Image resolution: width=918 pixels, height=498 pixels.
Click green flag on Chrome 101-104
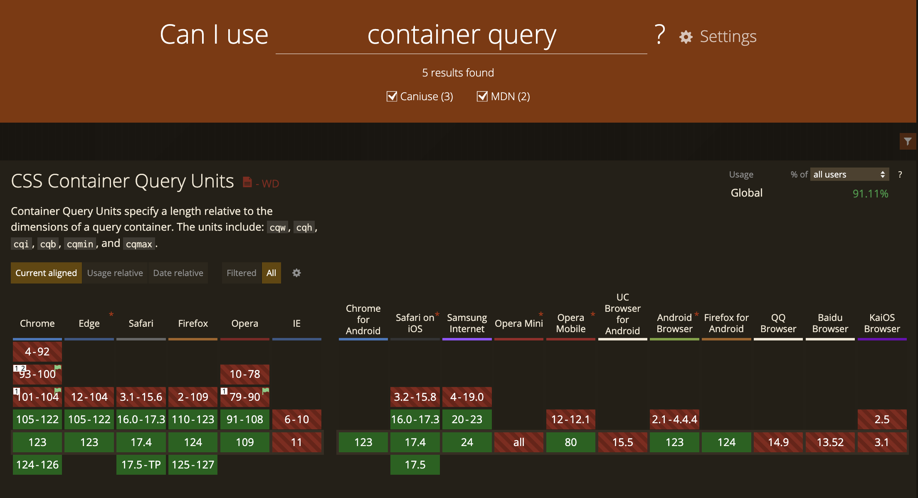(x=58, y=390)
